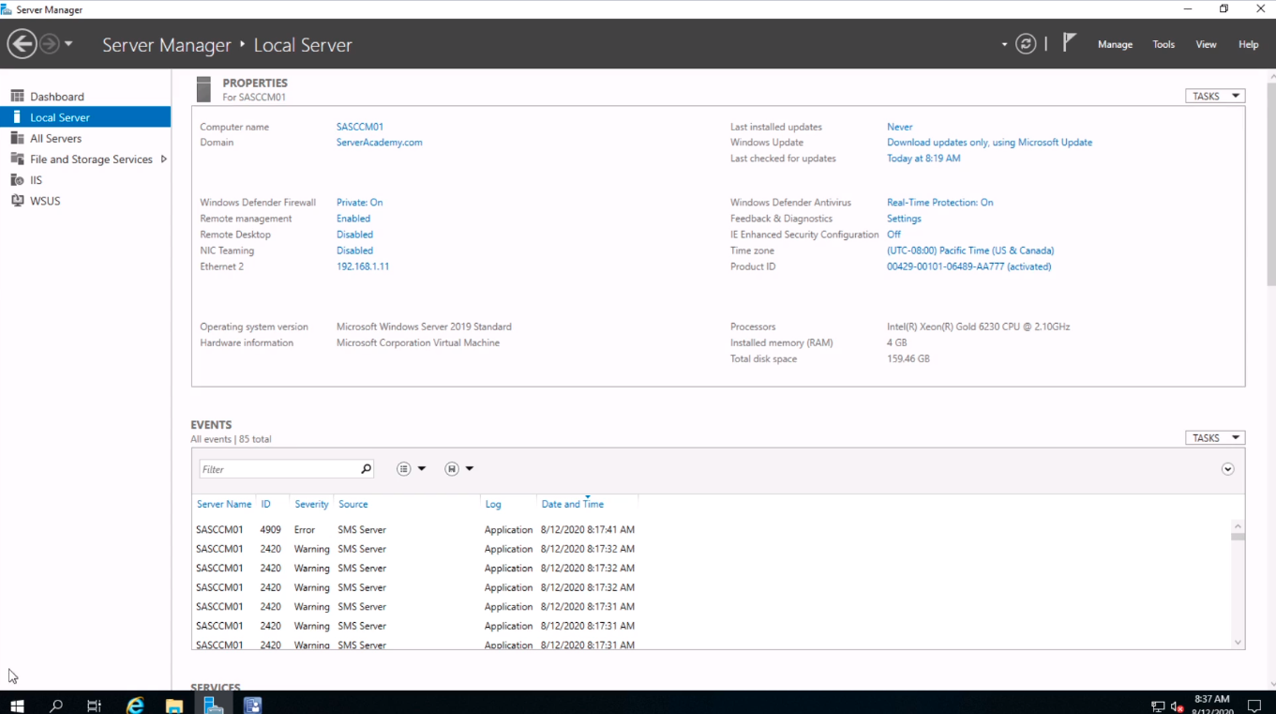Open the Properties TASKS dropdown

(1215, 96)
